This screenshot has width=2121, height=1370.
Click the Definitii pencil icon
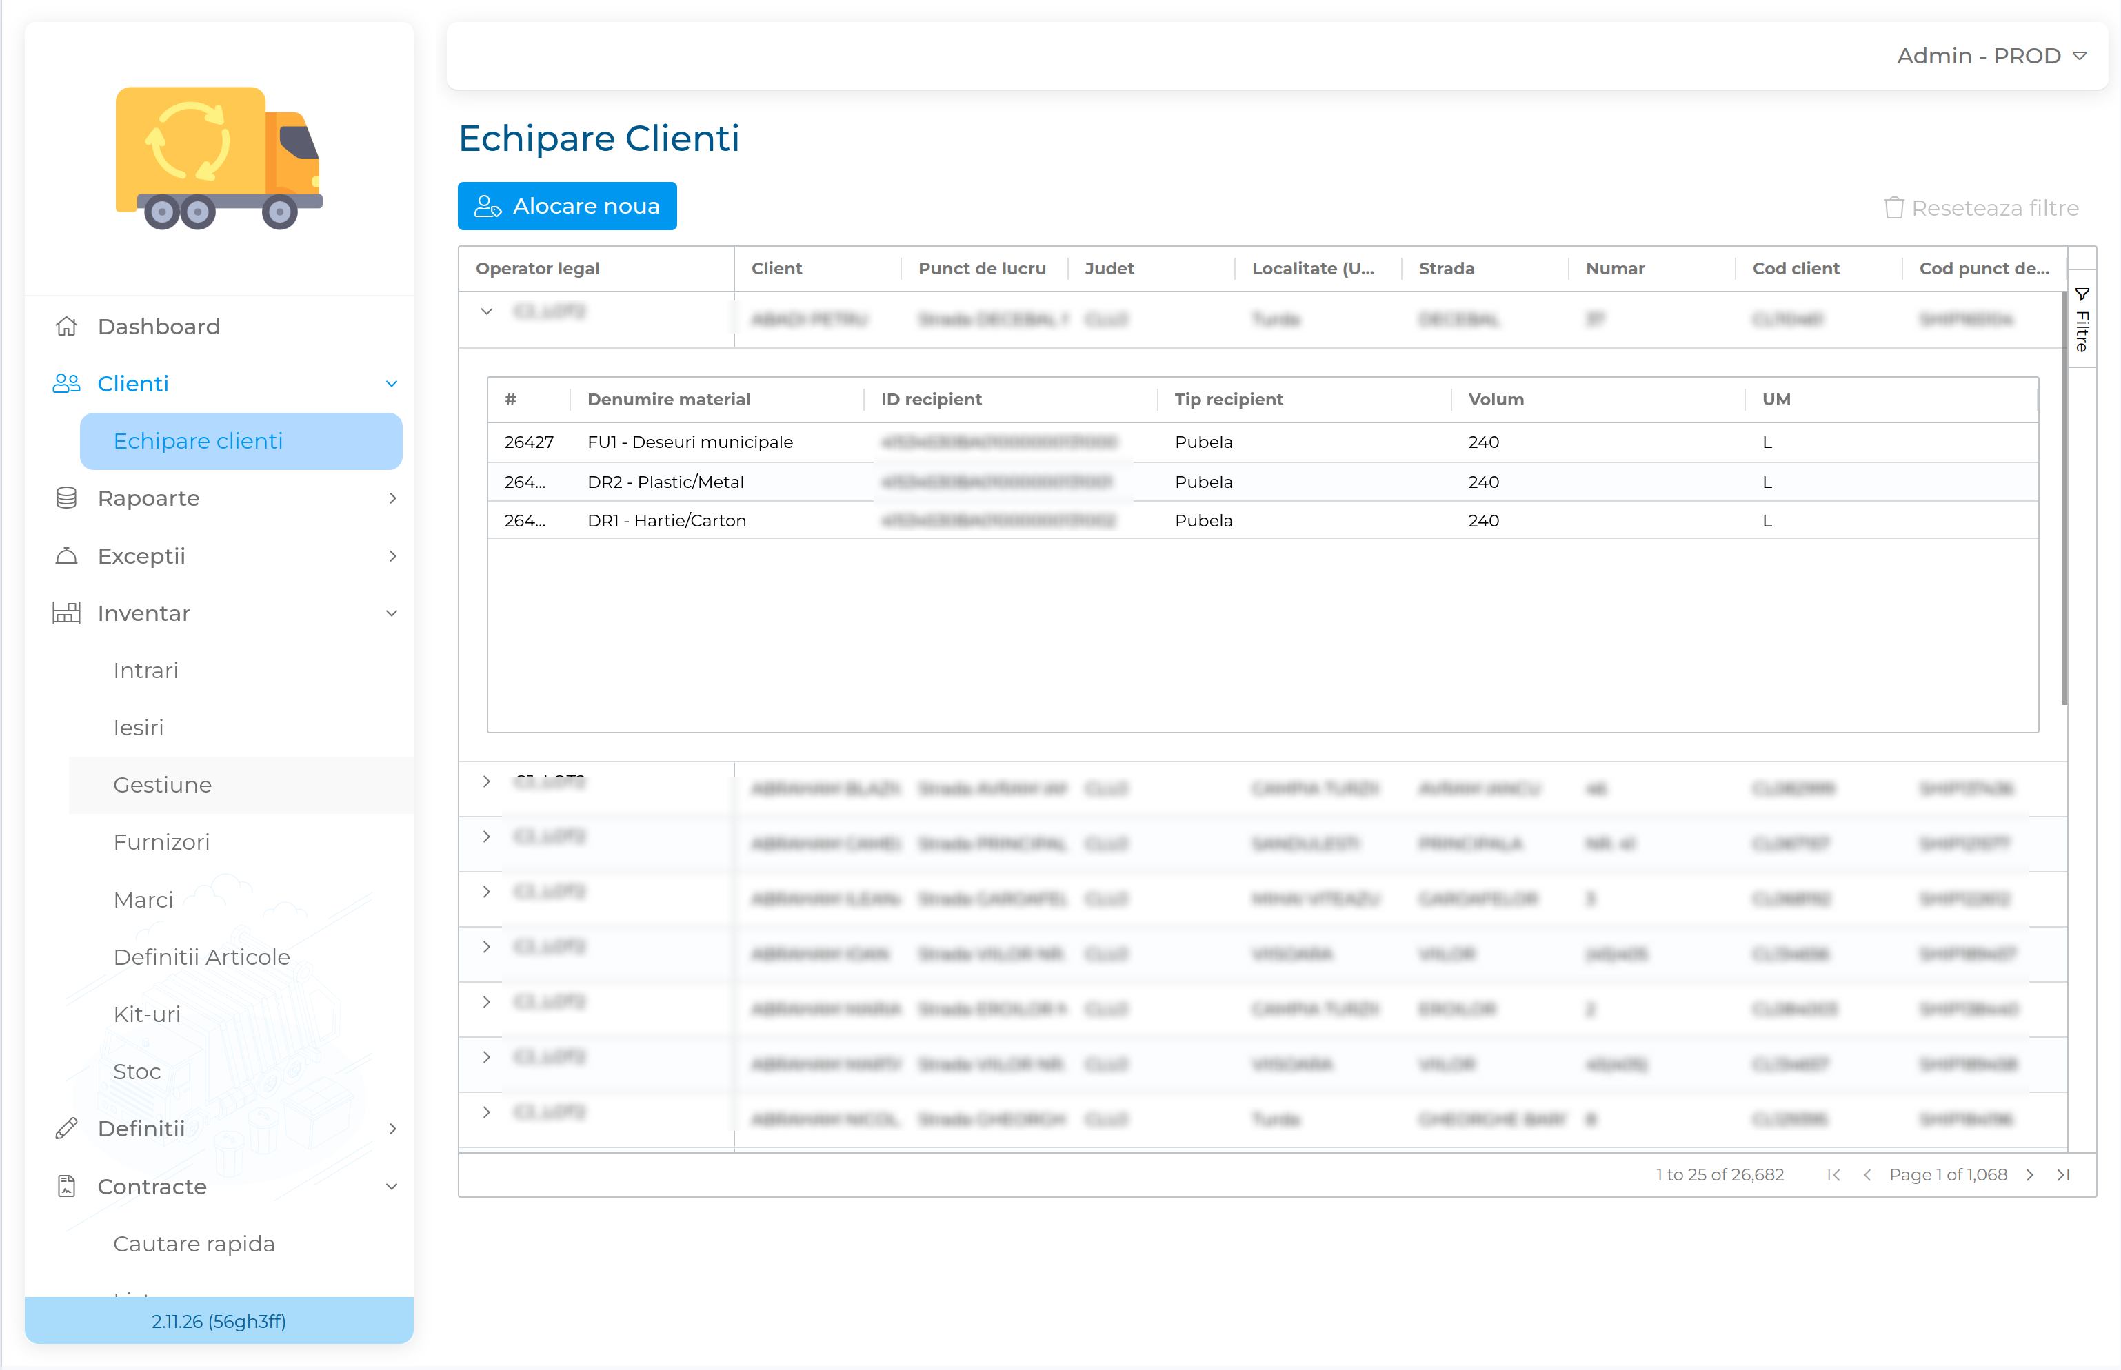(x=67, y=1128)
